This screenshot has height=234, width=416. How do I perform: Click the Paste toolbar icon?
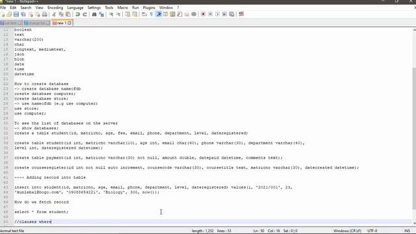point(68,14)
